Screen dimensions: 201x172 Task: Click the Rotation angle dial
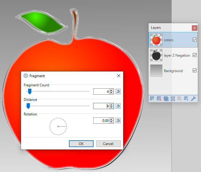(58, 126)
